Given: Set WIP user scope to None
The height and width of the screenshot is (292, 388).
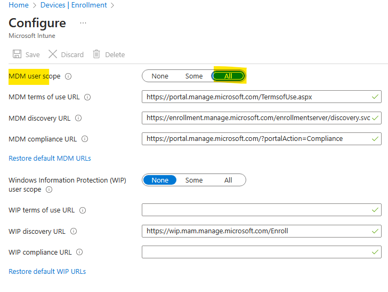Looking at the screenshot, I should point(160,180).
